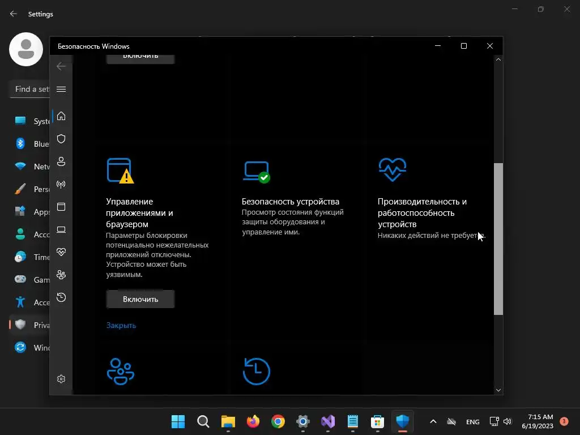This screenshot has width=580, height=435.
Task: Open Device security laptop icon in sidebar
Action: pyautogui.click(x=61, y=230)
